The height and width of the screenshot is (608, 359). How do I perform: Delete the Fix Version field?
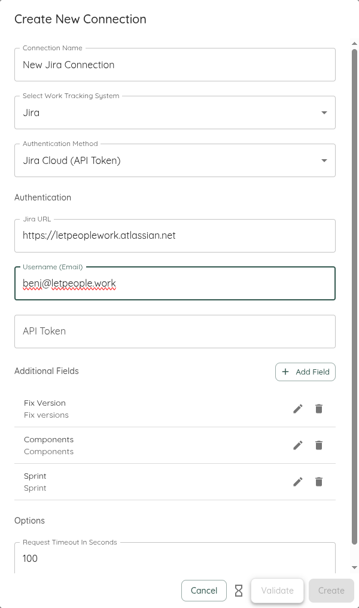(x=318, y=409)
